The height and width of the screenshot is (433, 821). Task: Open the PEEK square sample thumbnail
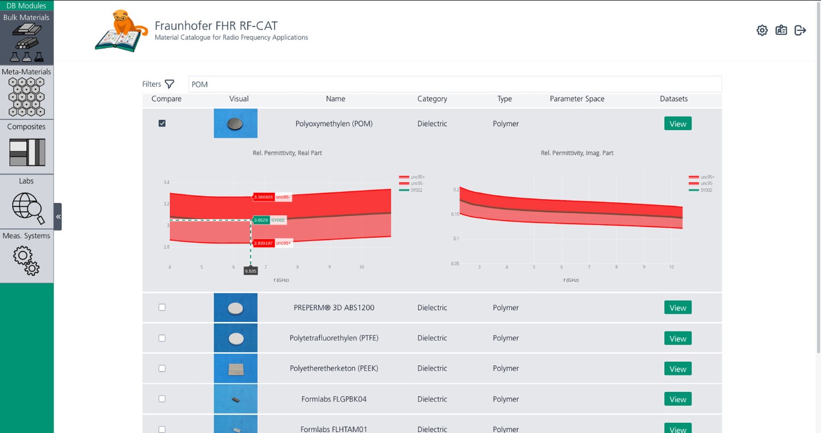point(235,369)
